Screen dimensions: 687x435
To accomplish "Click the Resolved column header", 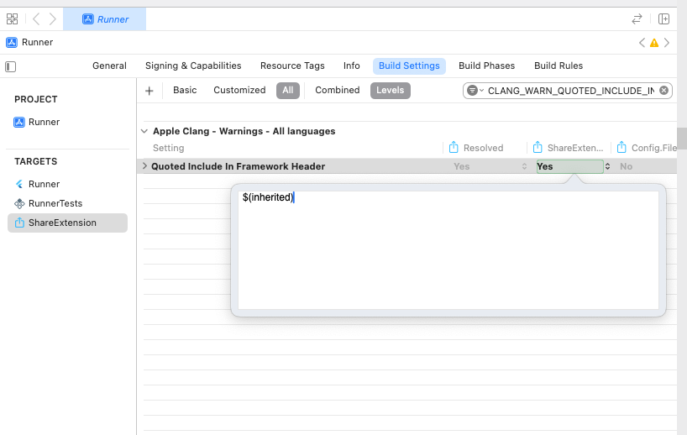I will pos(483,148).
